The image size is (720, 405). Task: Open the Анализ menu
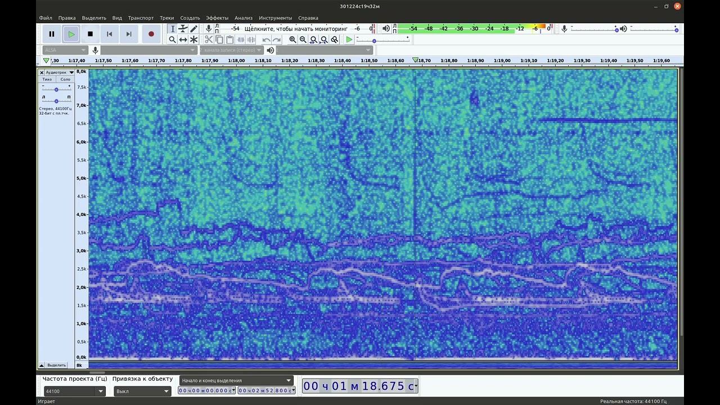pos(244,18)
